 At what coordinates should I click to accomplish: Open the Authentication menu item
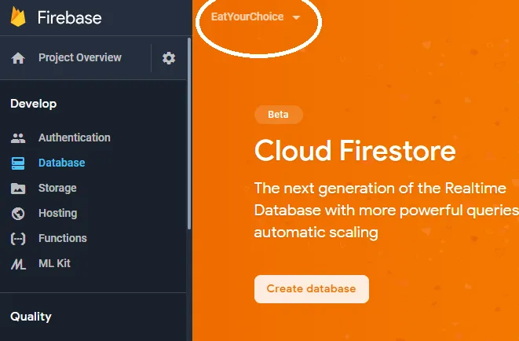[75, 137]
